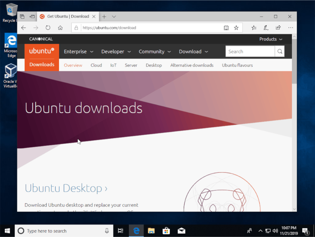This screenshot has height=237, width=315.
Task: Click the set tabs aside icon
Action: (x=22, y=16)
